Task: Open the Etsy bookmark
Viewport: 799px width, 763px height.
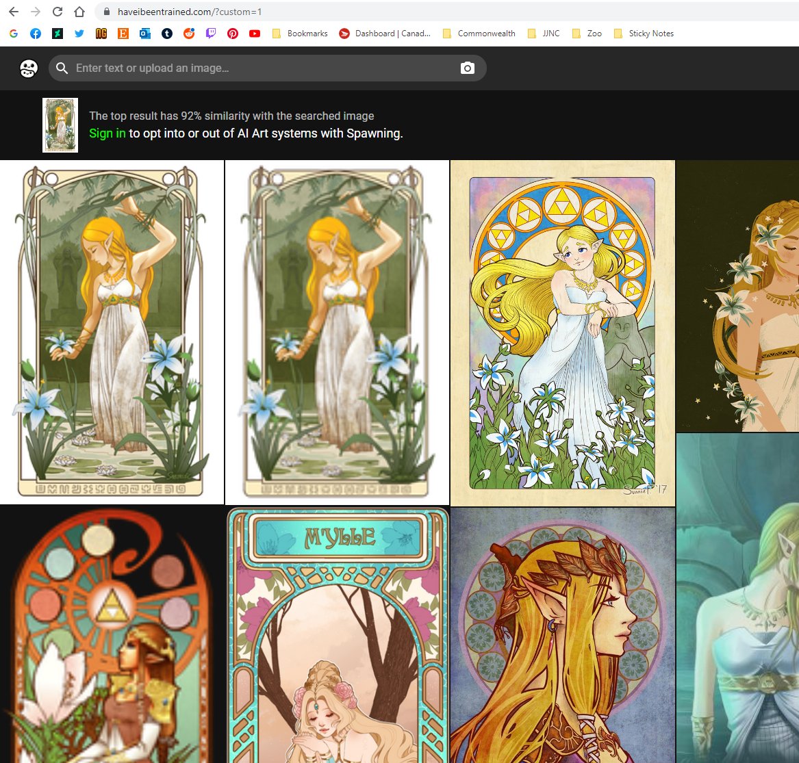Action: point(123,34)
